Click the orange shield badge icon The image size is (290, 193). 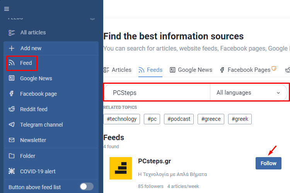[x=274, y=69]
